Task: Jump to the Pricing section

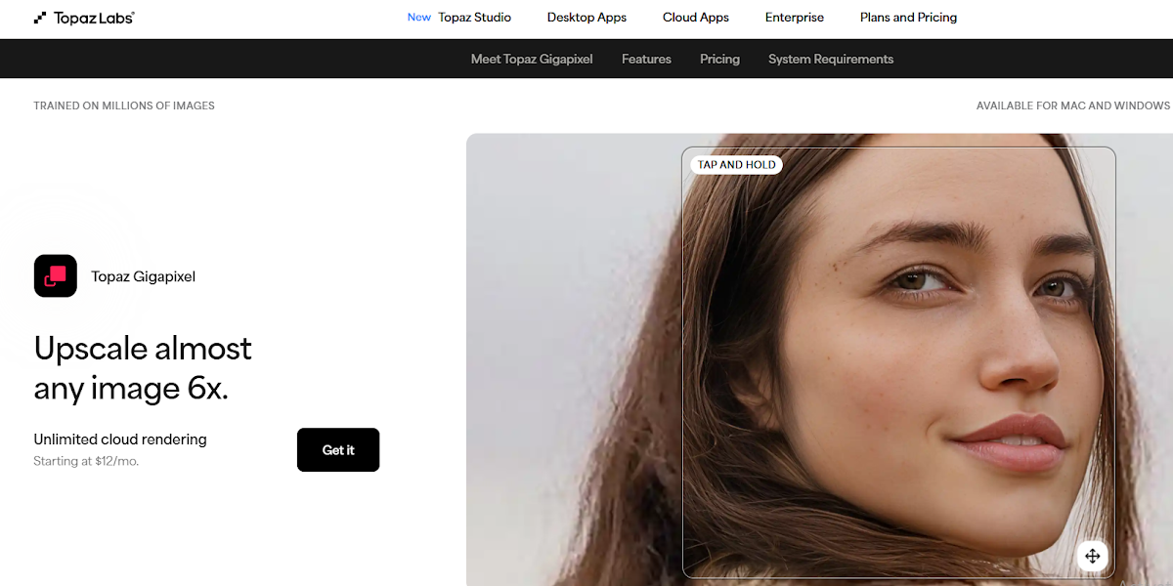Action: coord(719,59)
